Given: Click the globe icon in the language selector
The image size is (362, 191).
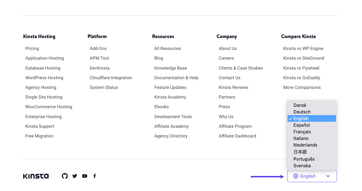Looking at the screenshot, I should click(295, 176).
